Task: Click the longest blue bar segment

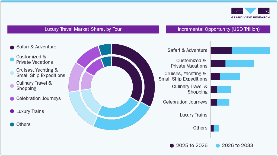Action: pyautogui.click(x=251, y=50)
